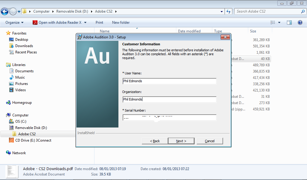307x180 pixels.
Task: Toggle the preview pane icon
Action: coord(289,22)
